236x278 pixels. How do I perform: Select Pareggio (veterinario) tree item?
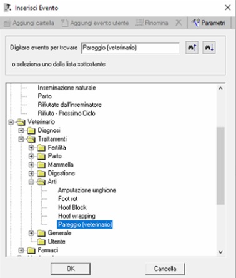pyautogui.click(x=85, y=225)
